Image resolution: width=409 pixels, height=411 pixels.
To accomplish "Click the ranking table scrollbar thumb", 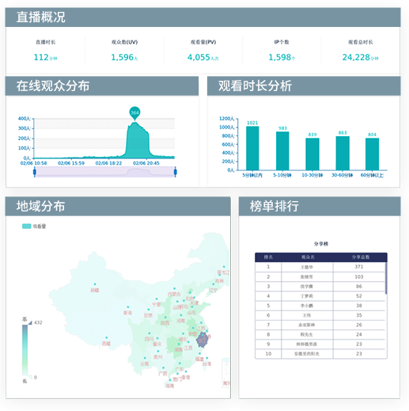I will [x=386, y=278].
